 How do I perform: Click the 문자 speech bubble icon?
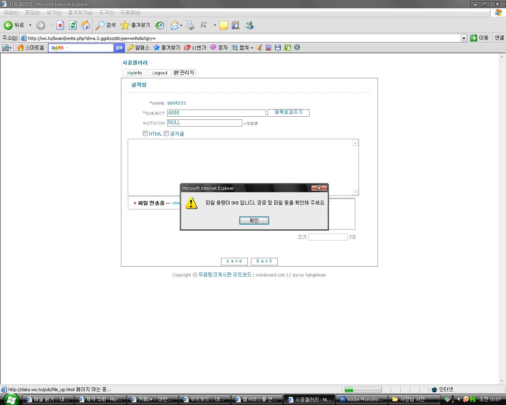click(x=213, y=47)
